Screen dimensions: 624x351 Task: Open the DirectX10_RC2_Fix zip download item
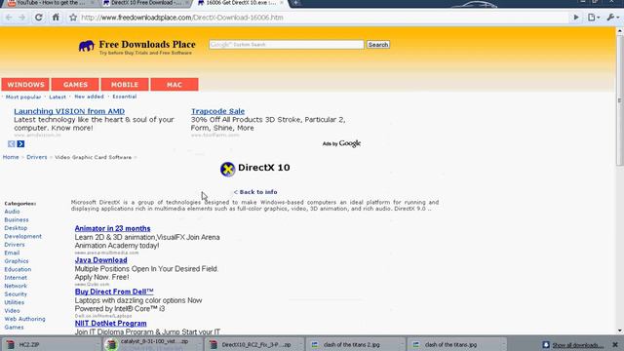point(253,344)
